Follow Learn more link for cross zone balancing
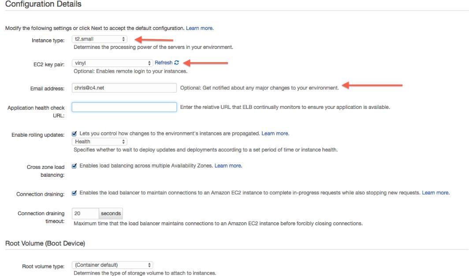Image resolution: width=469 pixels, height=276 pixels. (228, 166)
